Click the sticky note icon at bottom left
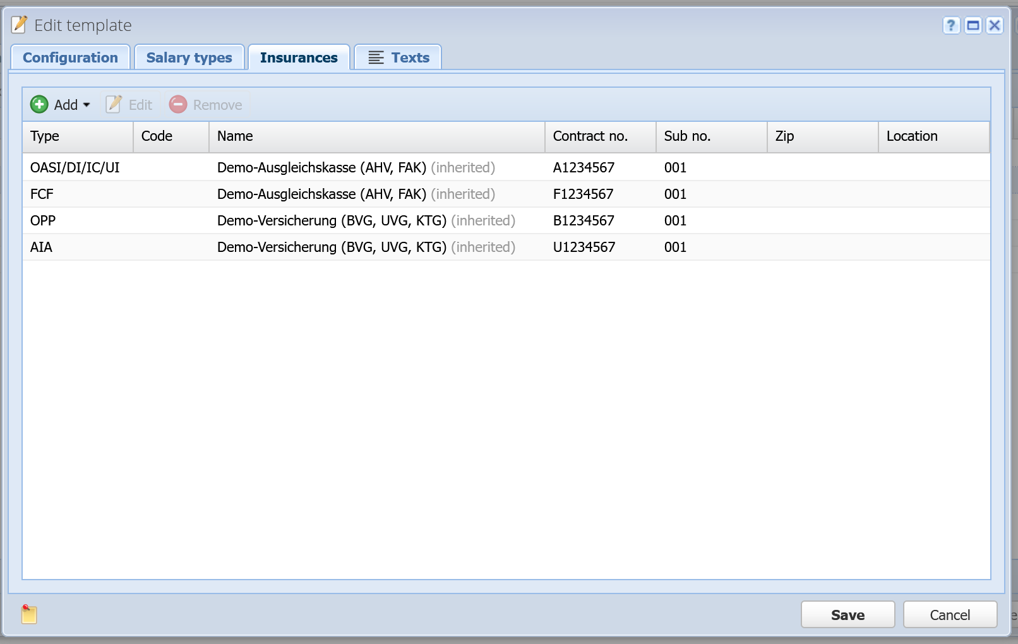The image size is (1018, 644). (x=29, y=614)
